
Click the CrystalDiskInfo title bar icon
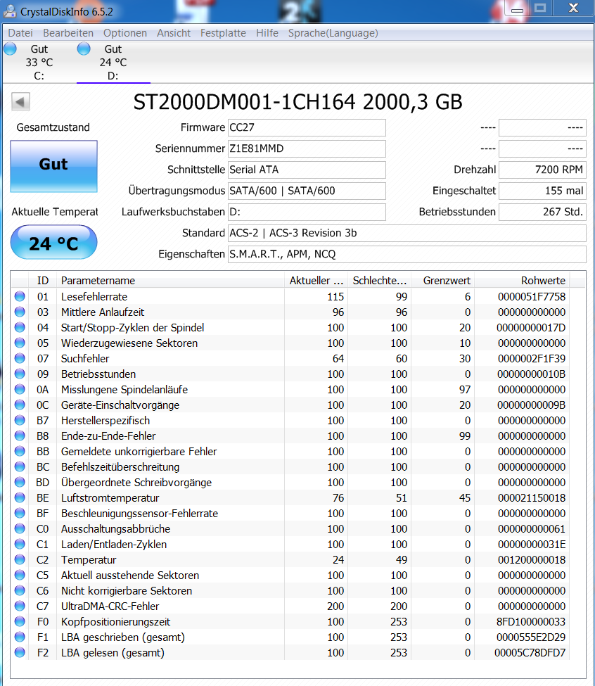10,11
